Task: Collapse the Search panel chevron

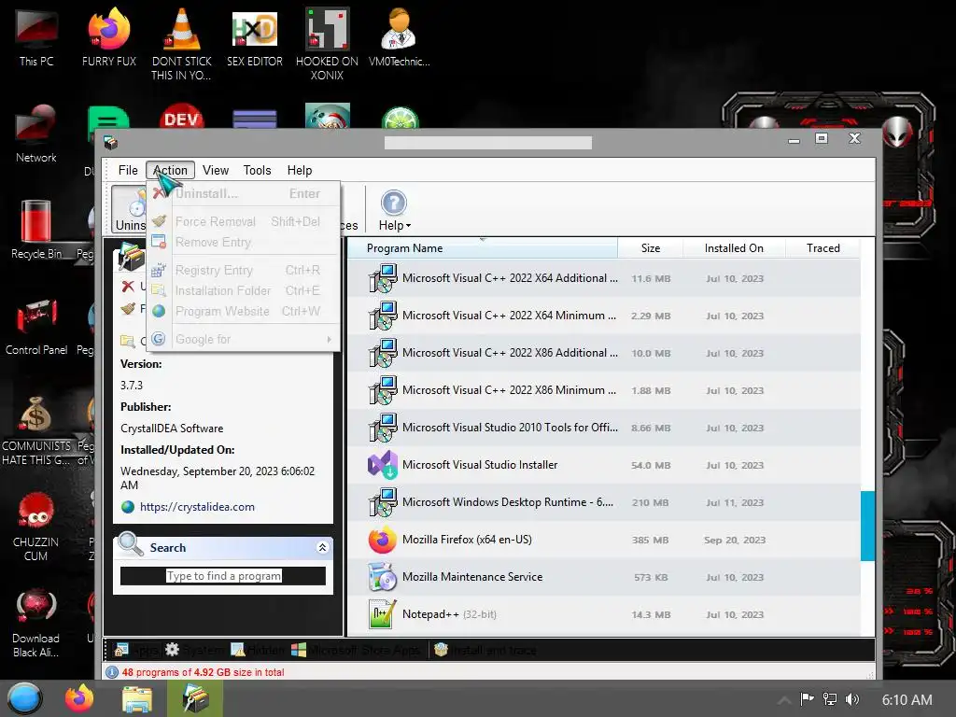Action: coord(322,547)
